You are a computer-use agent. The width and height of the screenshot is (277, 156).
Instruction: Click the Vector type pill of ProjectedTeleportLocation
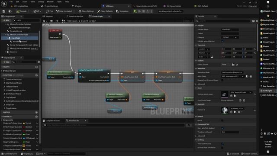[27, 123]
